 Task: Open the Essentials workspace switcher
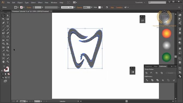[x=140, y=3]
